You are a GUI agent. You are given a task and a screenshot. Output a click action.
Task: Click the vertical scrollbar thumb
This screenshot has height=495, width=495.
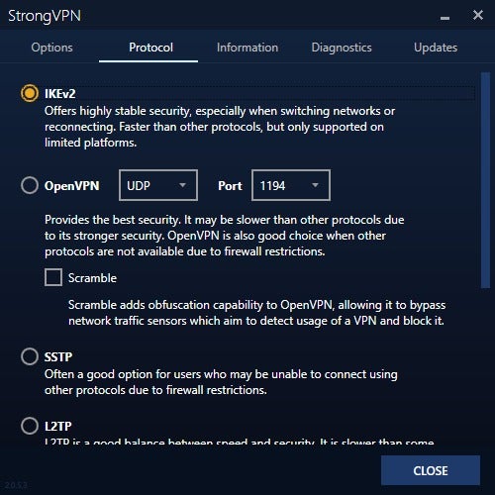485,180
